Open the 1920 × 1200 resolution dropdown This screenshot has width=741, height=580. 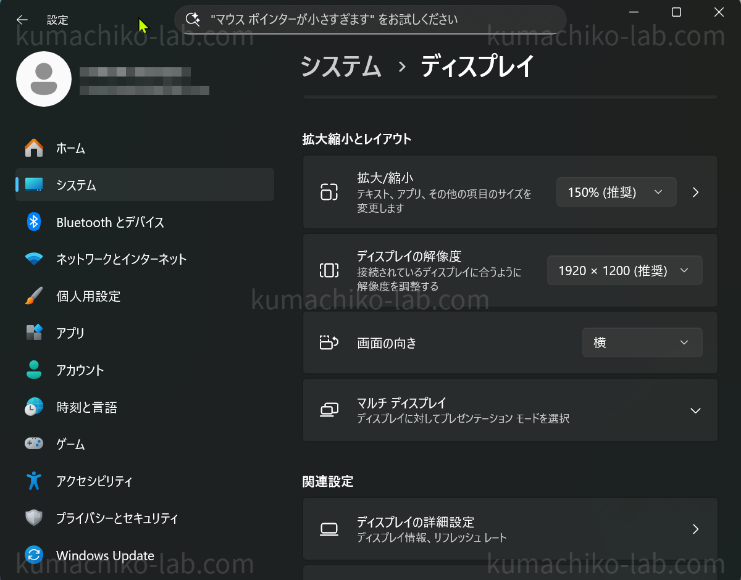(x=624, y=270)
